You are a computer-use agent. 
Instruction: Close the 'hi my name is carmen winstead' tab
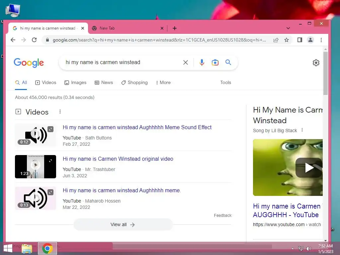click(83, 28)
